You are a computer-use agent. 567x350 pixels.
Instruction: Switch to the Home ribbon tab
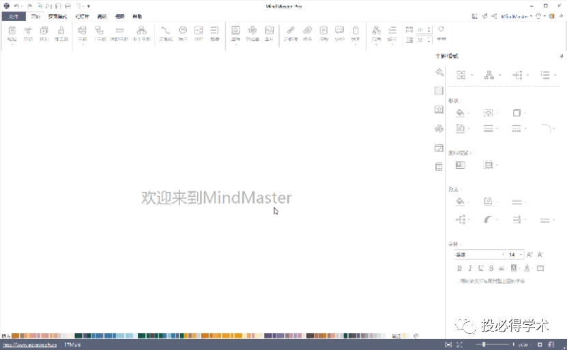point(35,16)
